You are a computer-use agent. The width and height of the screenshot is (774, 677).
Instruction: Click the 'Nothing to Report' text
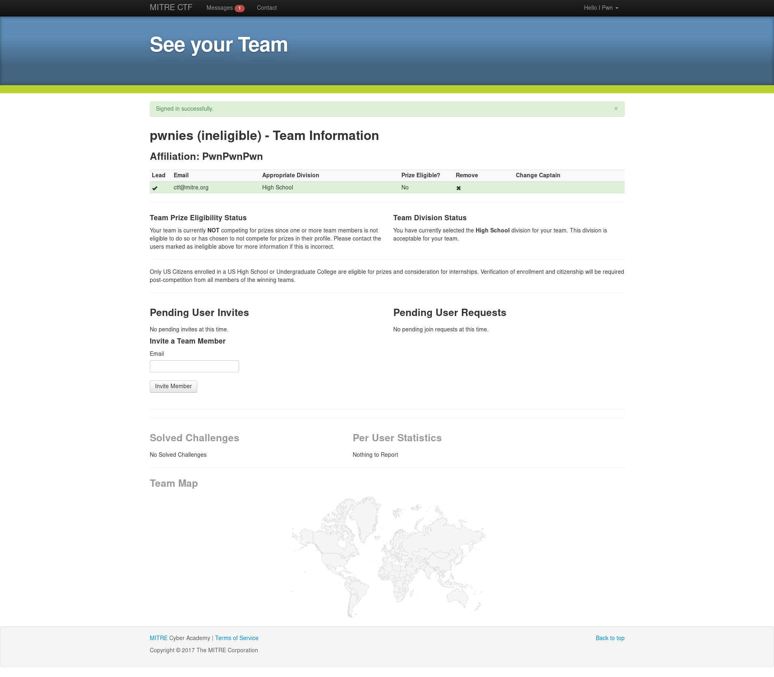click(375, 455)
